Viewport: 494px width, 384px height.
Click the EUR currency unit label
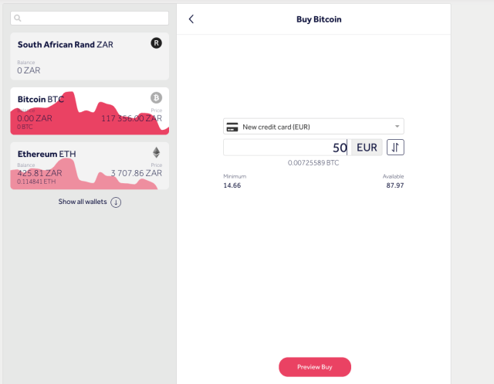click(367, 147)
